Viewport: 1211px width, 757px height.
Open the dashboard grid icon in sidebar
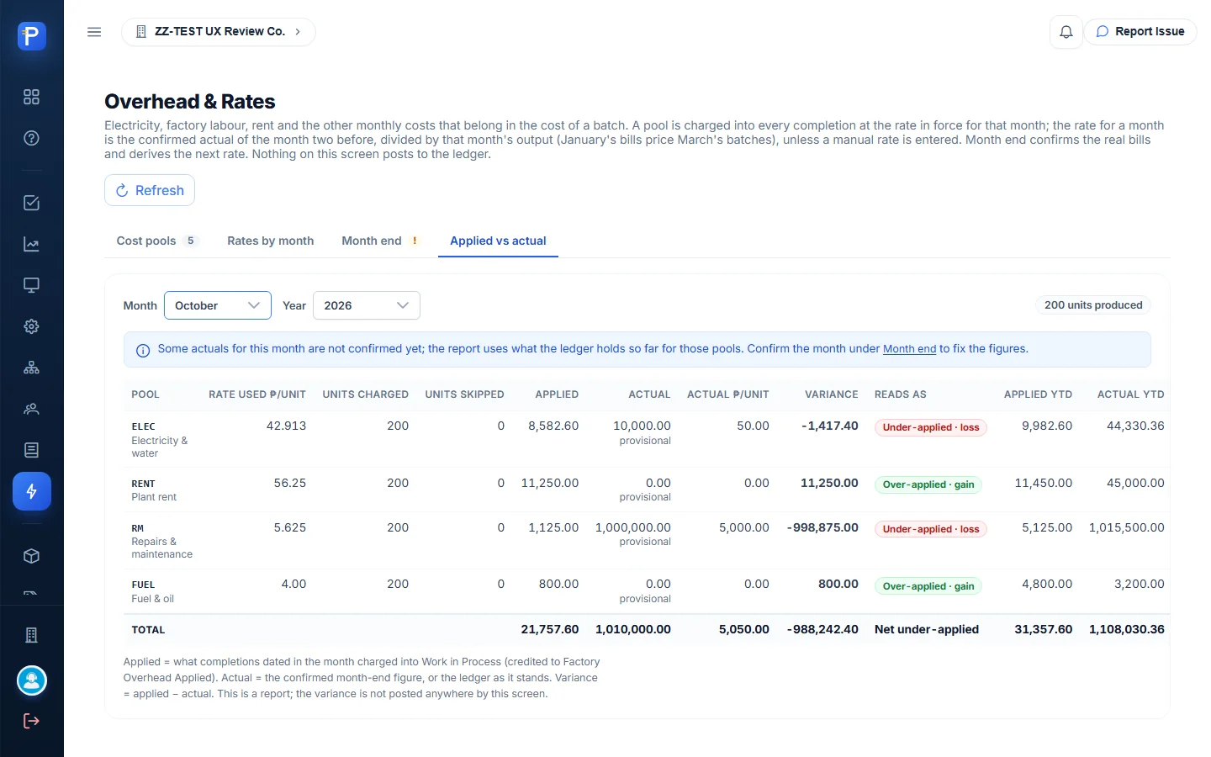click(x=32, y=97)
